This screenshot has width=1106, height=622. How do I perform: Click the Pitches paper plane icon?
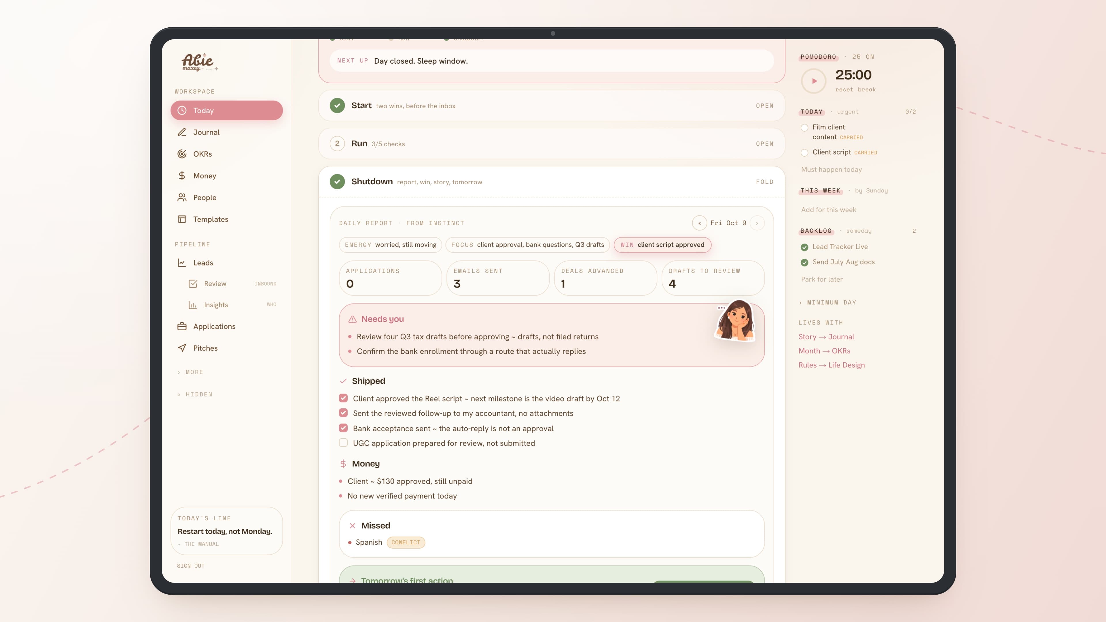pos(182,348)
